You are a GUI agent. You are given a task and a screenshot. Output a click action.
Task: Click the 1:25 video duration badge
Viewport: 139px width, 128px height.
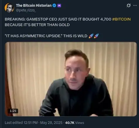click(13, 111)
